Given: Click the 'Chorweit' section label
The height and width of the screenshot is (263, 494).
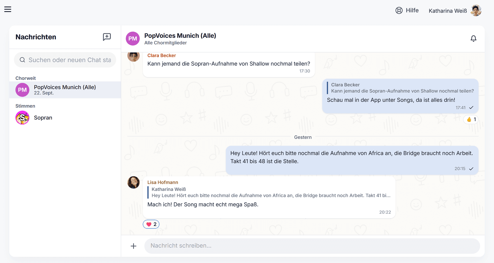Looking at the screenshot, I should [26, 78].
